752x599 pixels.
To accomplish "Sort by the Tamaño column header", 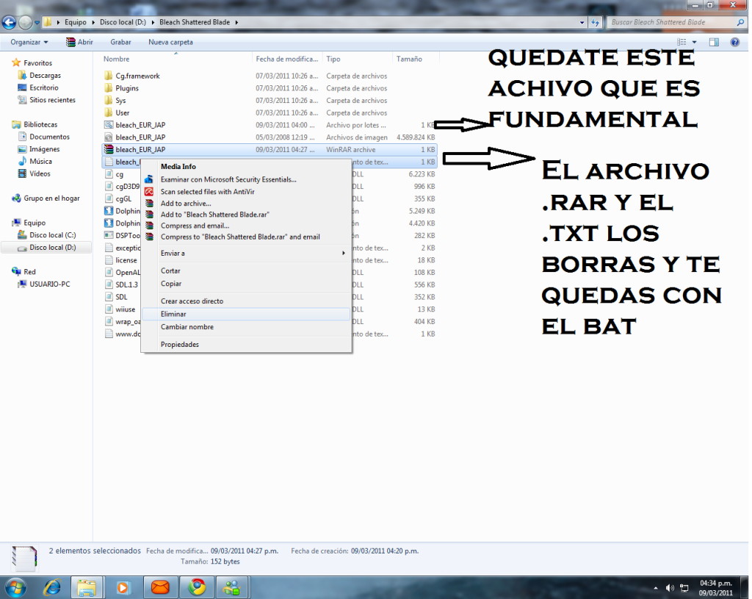I will pyautogui.click(x=415, y=59).
